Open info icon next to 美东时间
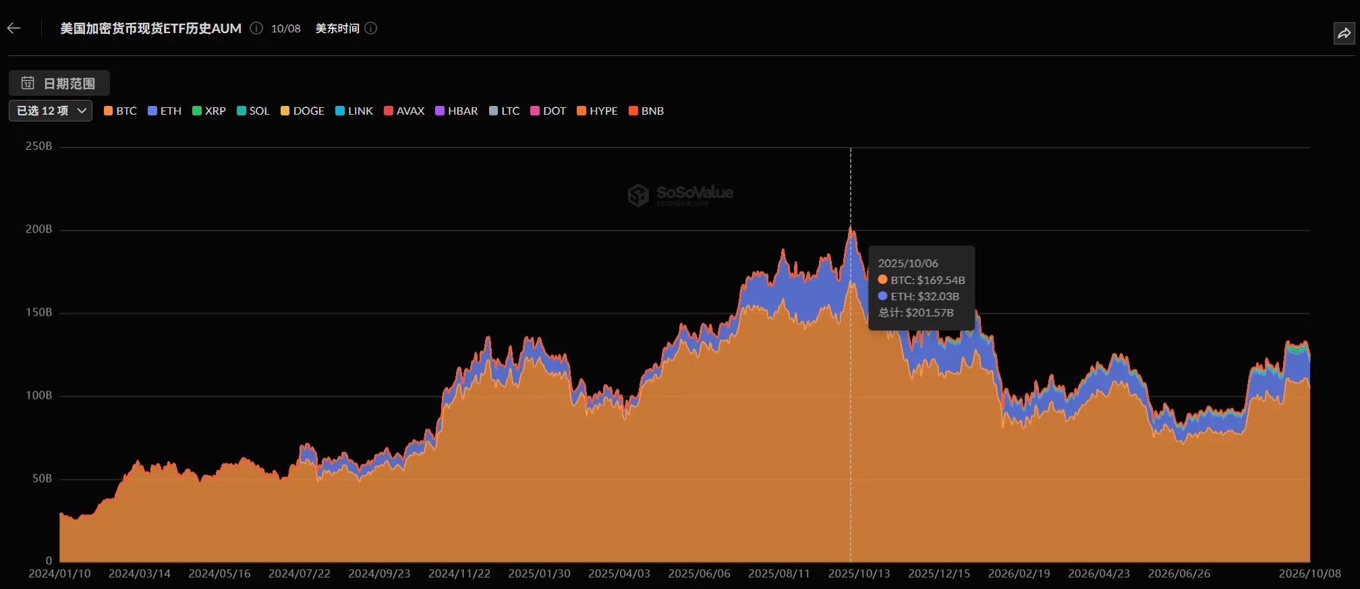The image size is (1360, 589). tap(371, 28)
